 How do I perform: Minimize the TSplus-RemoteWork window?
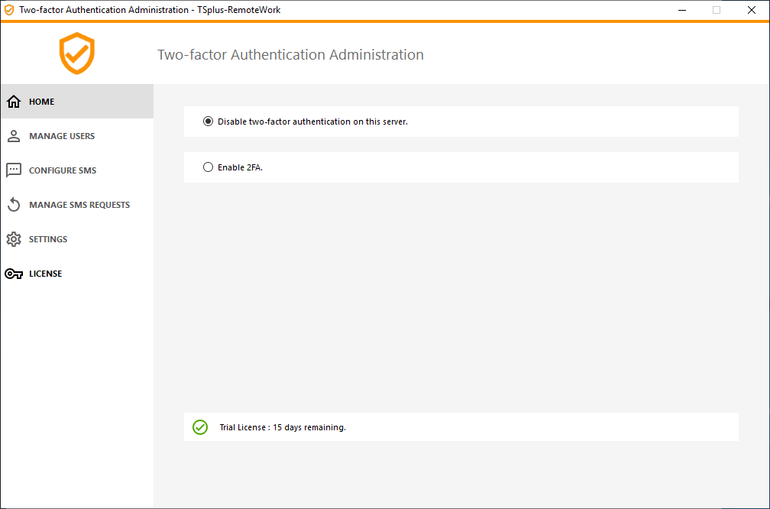[x=681, y=10]
